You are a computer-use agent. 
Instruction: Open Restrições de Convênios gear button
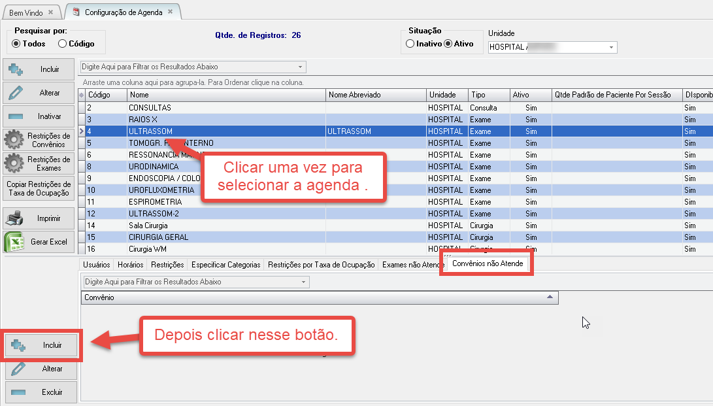(x=38, y=140)
